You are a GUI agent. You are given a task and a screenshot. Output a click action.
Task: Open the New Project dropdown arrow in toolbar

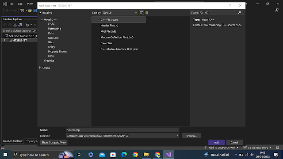tap(26, 11)
